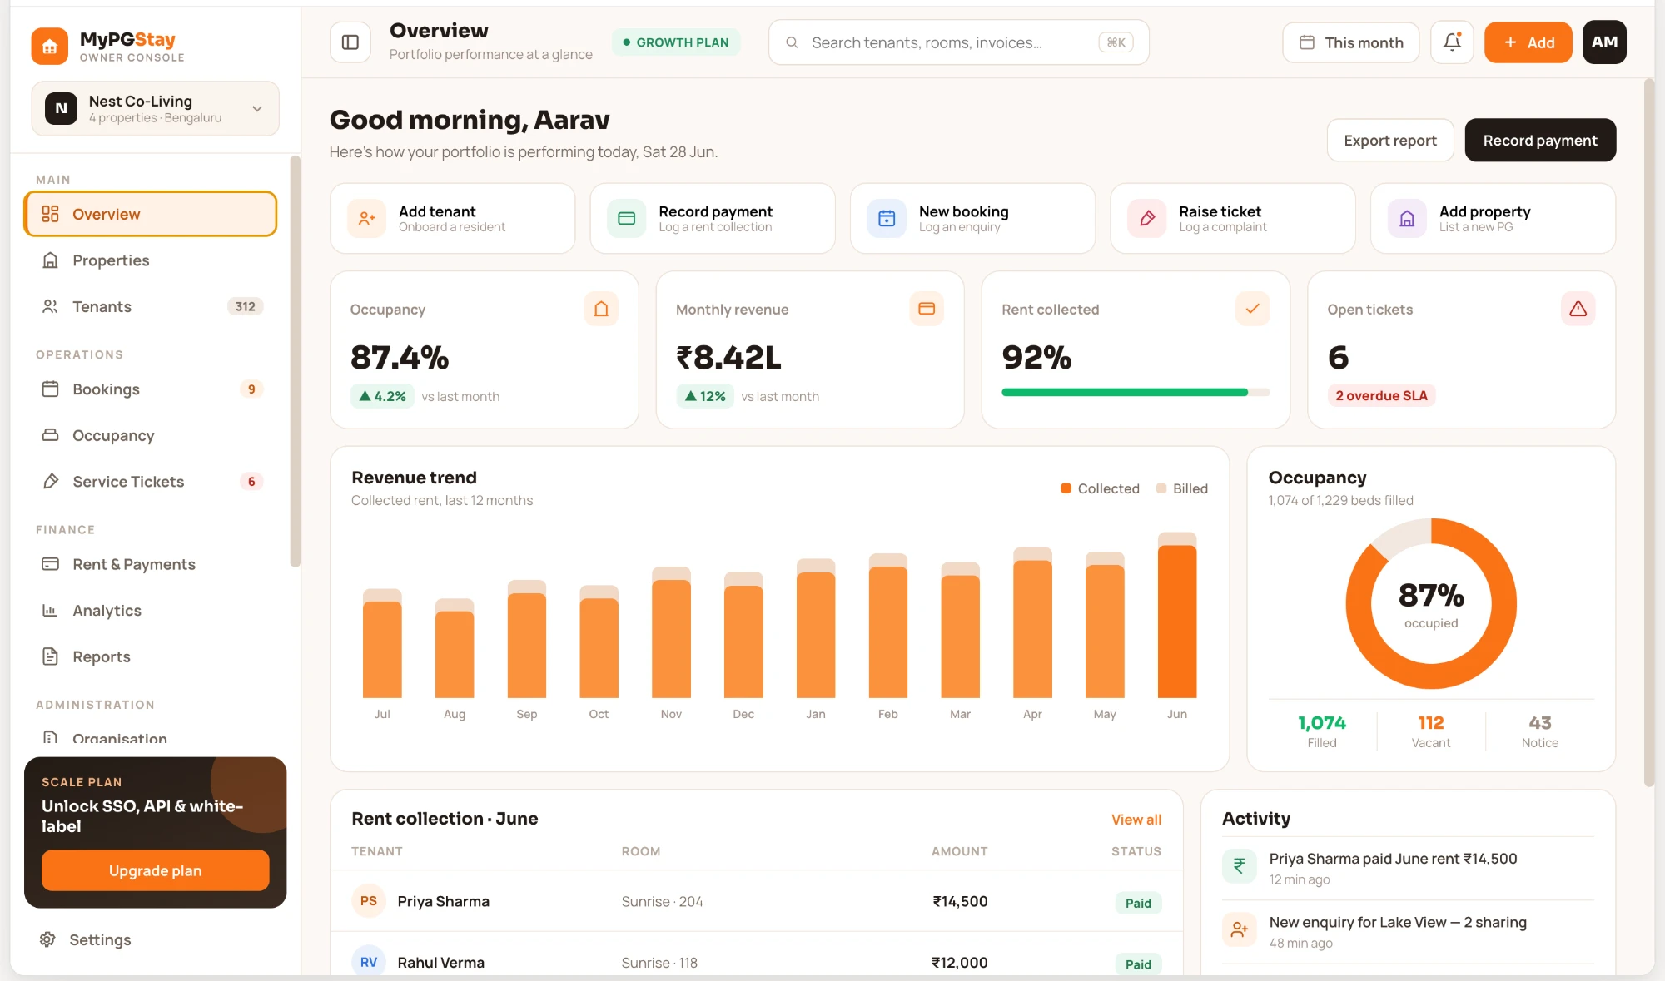Click the Open tickets warning icon

point(1578,309)
